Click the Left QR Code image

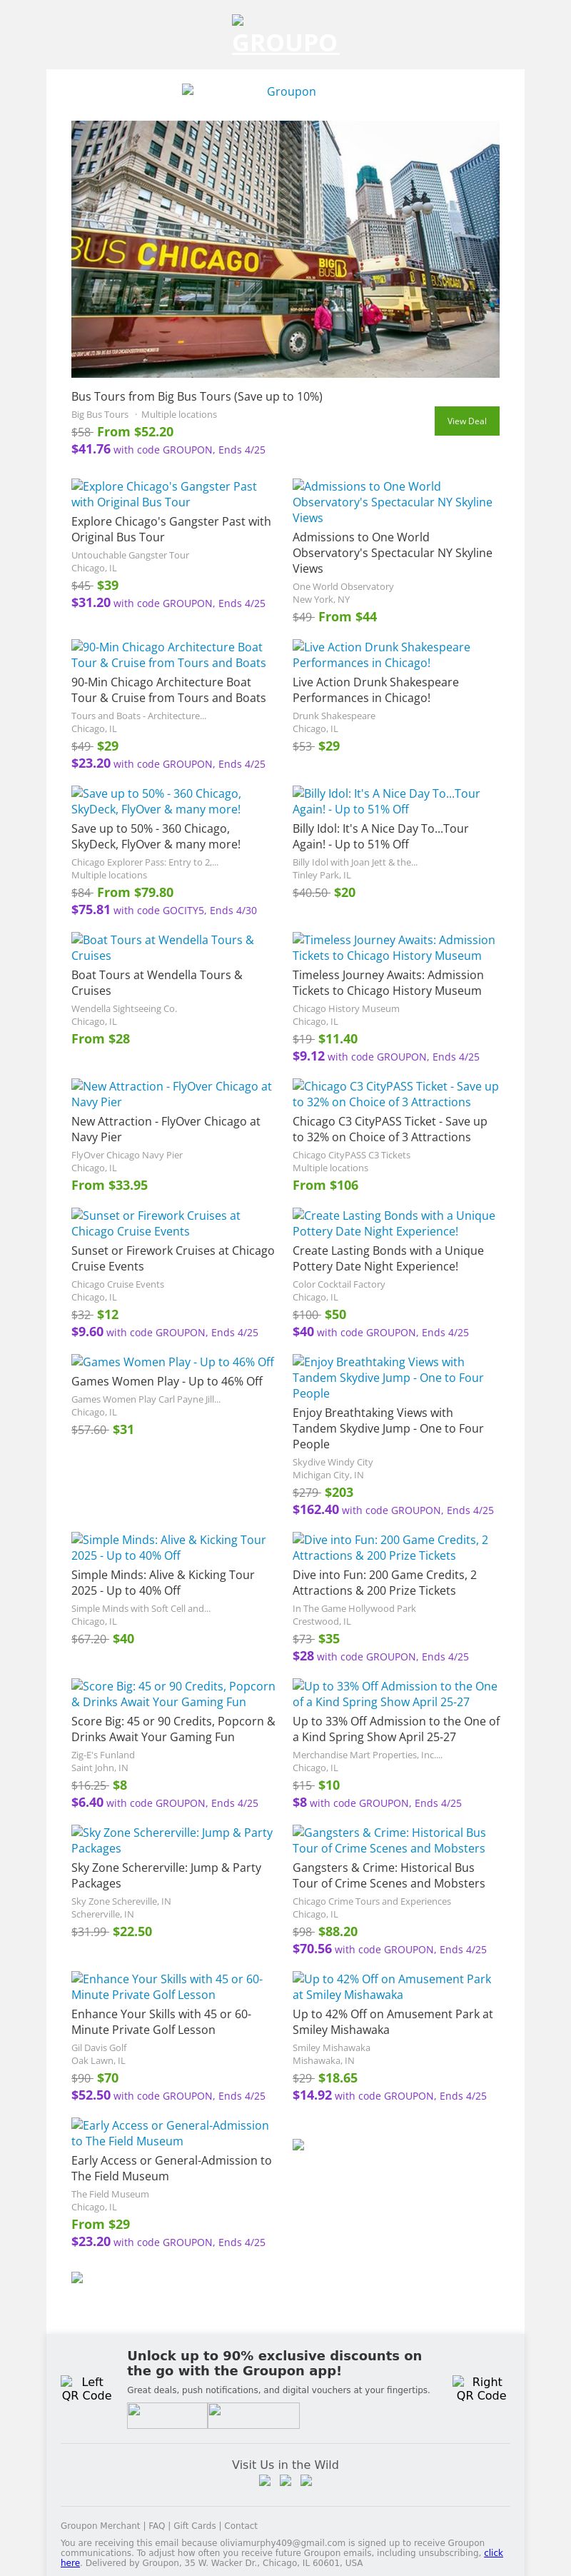click(x=86, y=2388)
